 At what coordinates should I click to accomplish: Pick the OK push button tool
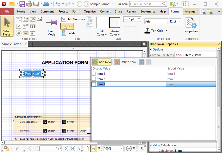[26, 33]
